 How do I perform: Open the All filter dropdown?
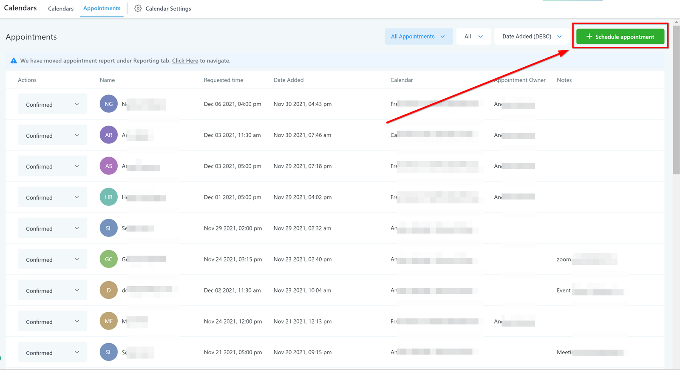click(473, 37)
